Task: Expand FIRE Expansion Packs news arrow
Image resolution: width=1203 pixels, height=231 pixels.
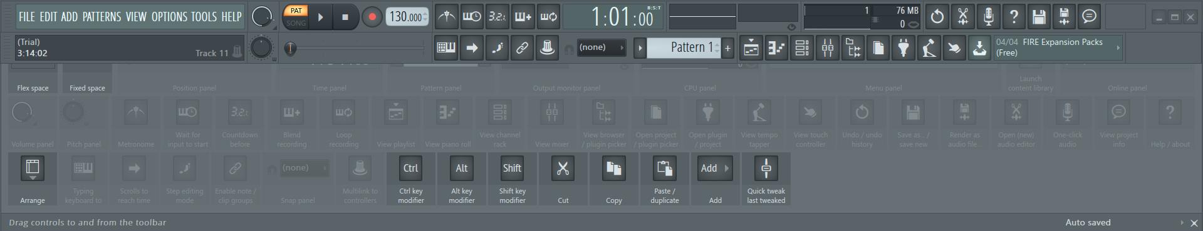Action: coord(1118,47)
